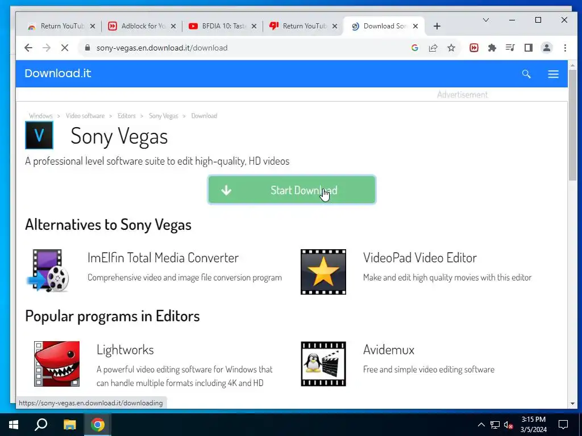Open the Download.it hamburger menu
This screenshot has width=582, height=436.
[x=553, y=74]
